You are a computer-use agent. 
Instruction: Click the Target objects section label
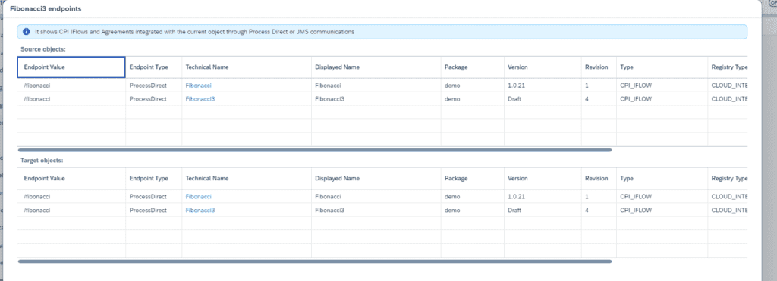coord(42,161)
